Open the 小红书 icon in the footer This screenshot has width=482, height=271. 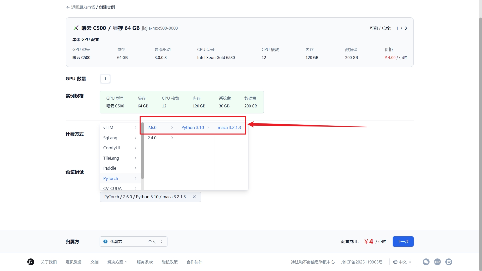click(437, 262)
